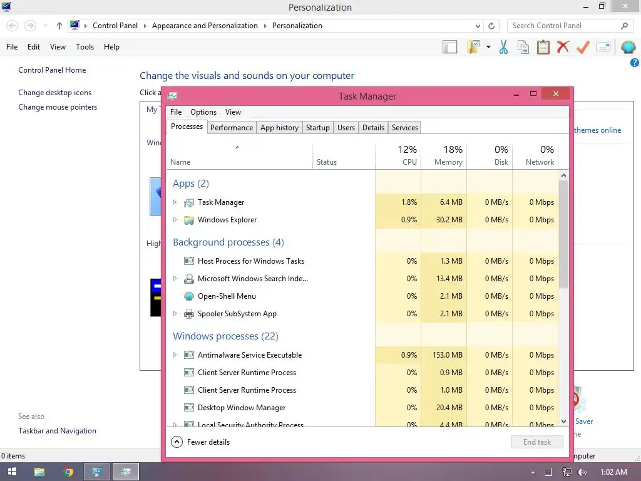Click the network icon in the system tray
Viewport: 641px width, 481px height.
coord(567,472)
